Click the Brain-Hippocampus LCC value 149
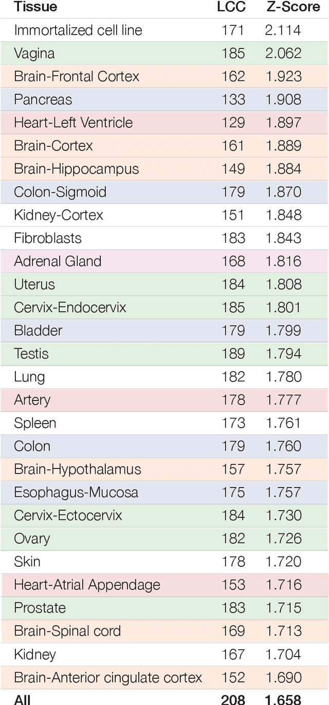 click(233, 169)
